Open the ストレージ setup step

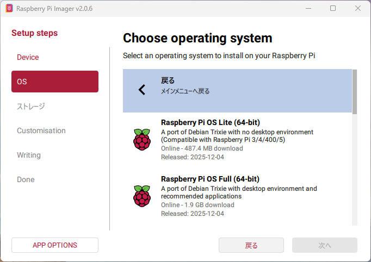pos(30,106)
